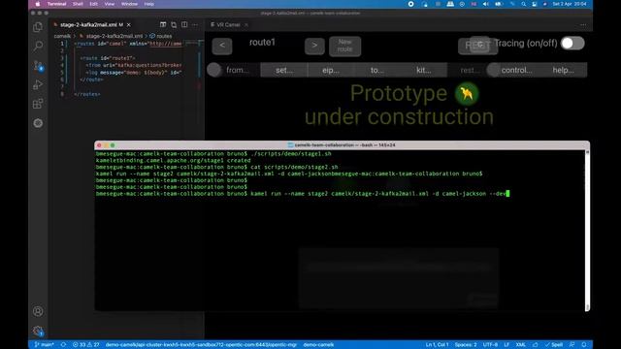The image size is (621, 349).
Task: Open the Accounts icon in activity bar
Action: coord(38,311)
